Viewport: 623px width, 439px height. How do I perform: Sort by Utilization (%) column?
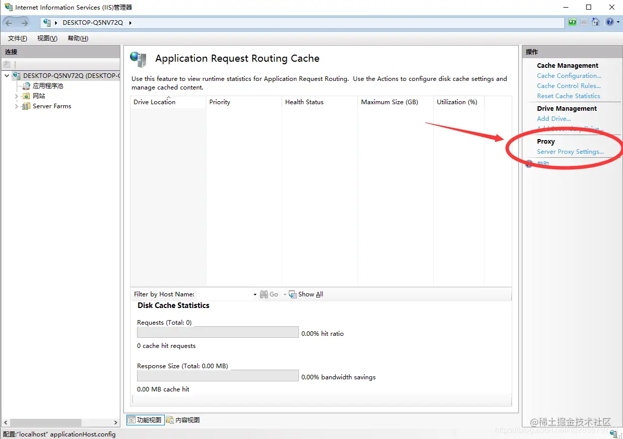(x=459, y=102)
